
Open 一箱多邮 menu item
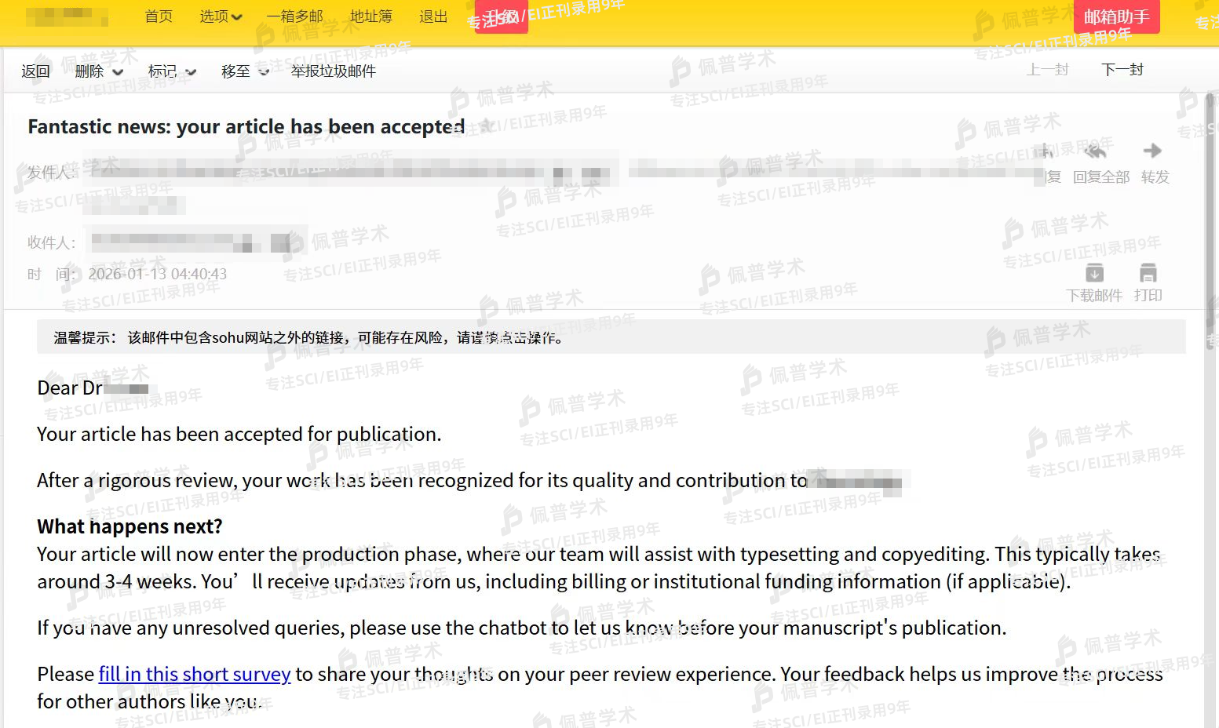294,16
